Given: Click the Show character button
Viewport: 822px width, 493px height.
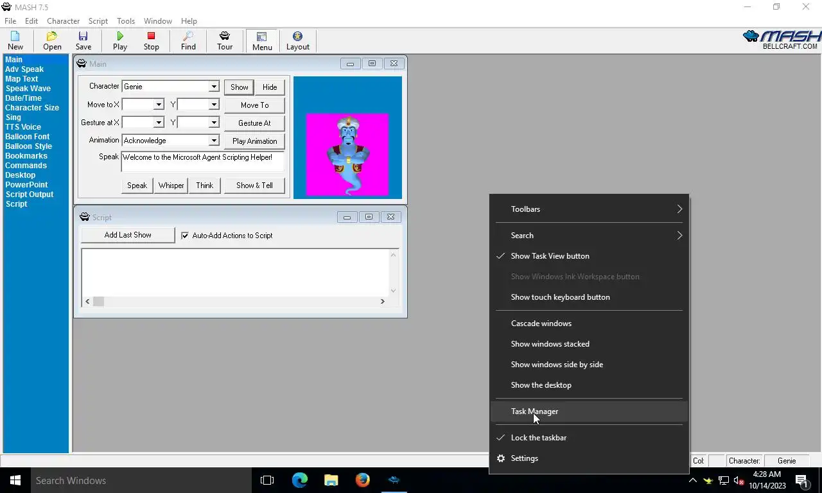Looking at the screenshot, I should click(240, 87).
